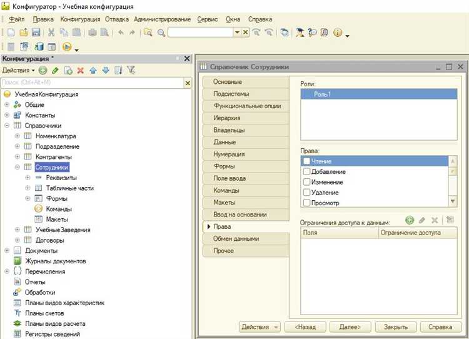
Task: Check the Добавление right checkbox
Action: [x=306, y=171]
